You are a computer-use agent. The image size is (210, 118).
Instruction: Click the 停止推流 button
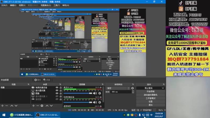pyautogui.click(x=149, y=88)
